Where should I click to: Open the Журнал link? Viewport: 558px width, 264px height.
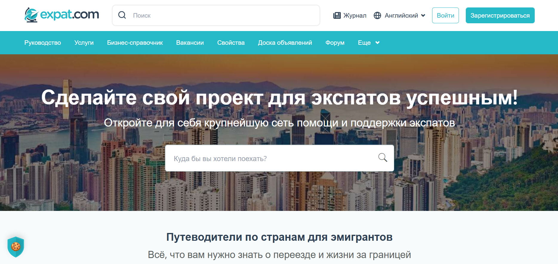point(354,16)
